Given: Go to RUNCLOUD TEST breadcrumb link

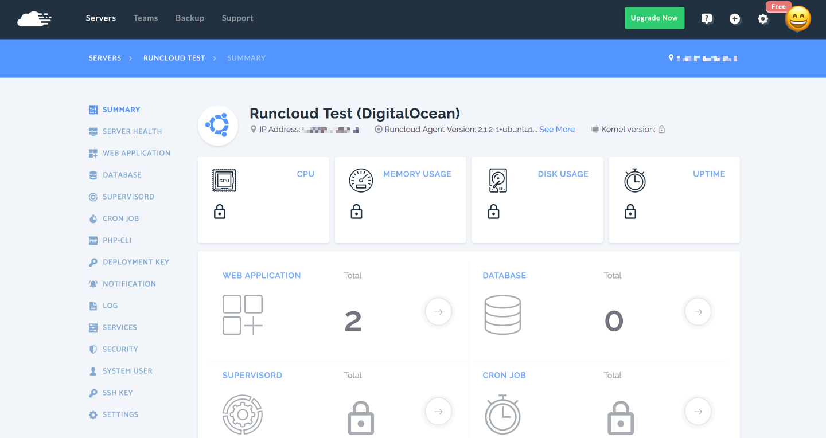Looking at the screenshot, I should coord(174,58).
